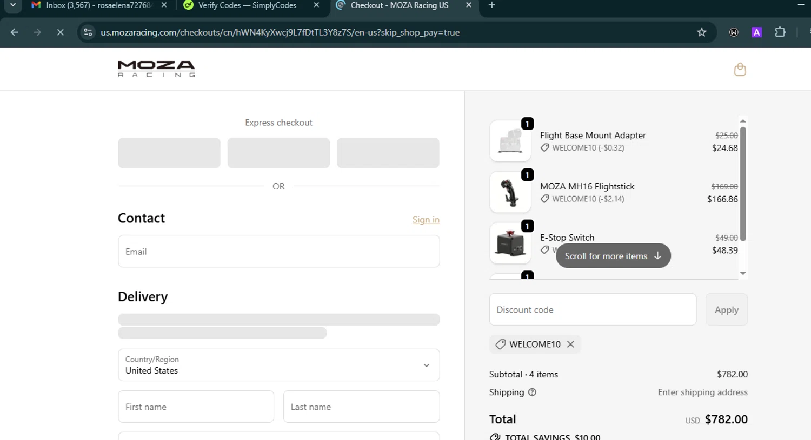
Task: Click the Subtotal 4 items label
Action: tap(523, 374)
